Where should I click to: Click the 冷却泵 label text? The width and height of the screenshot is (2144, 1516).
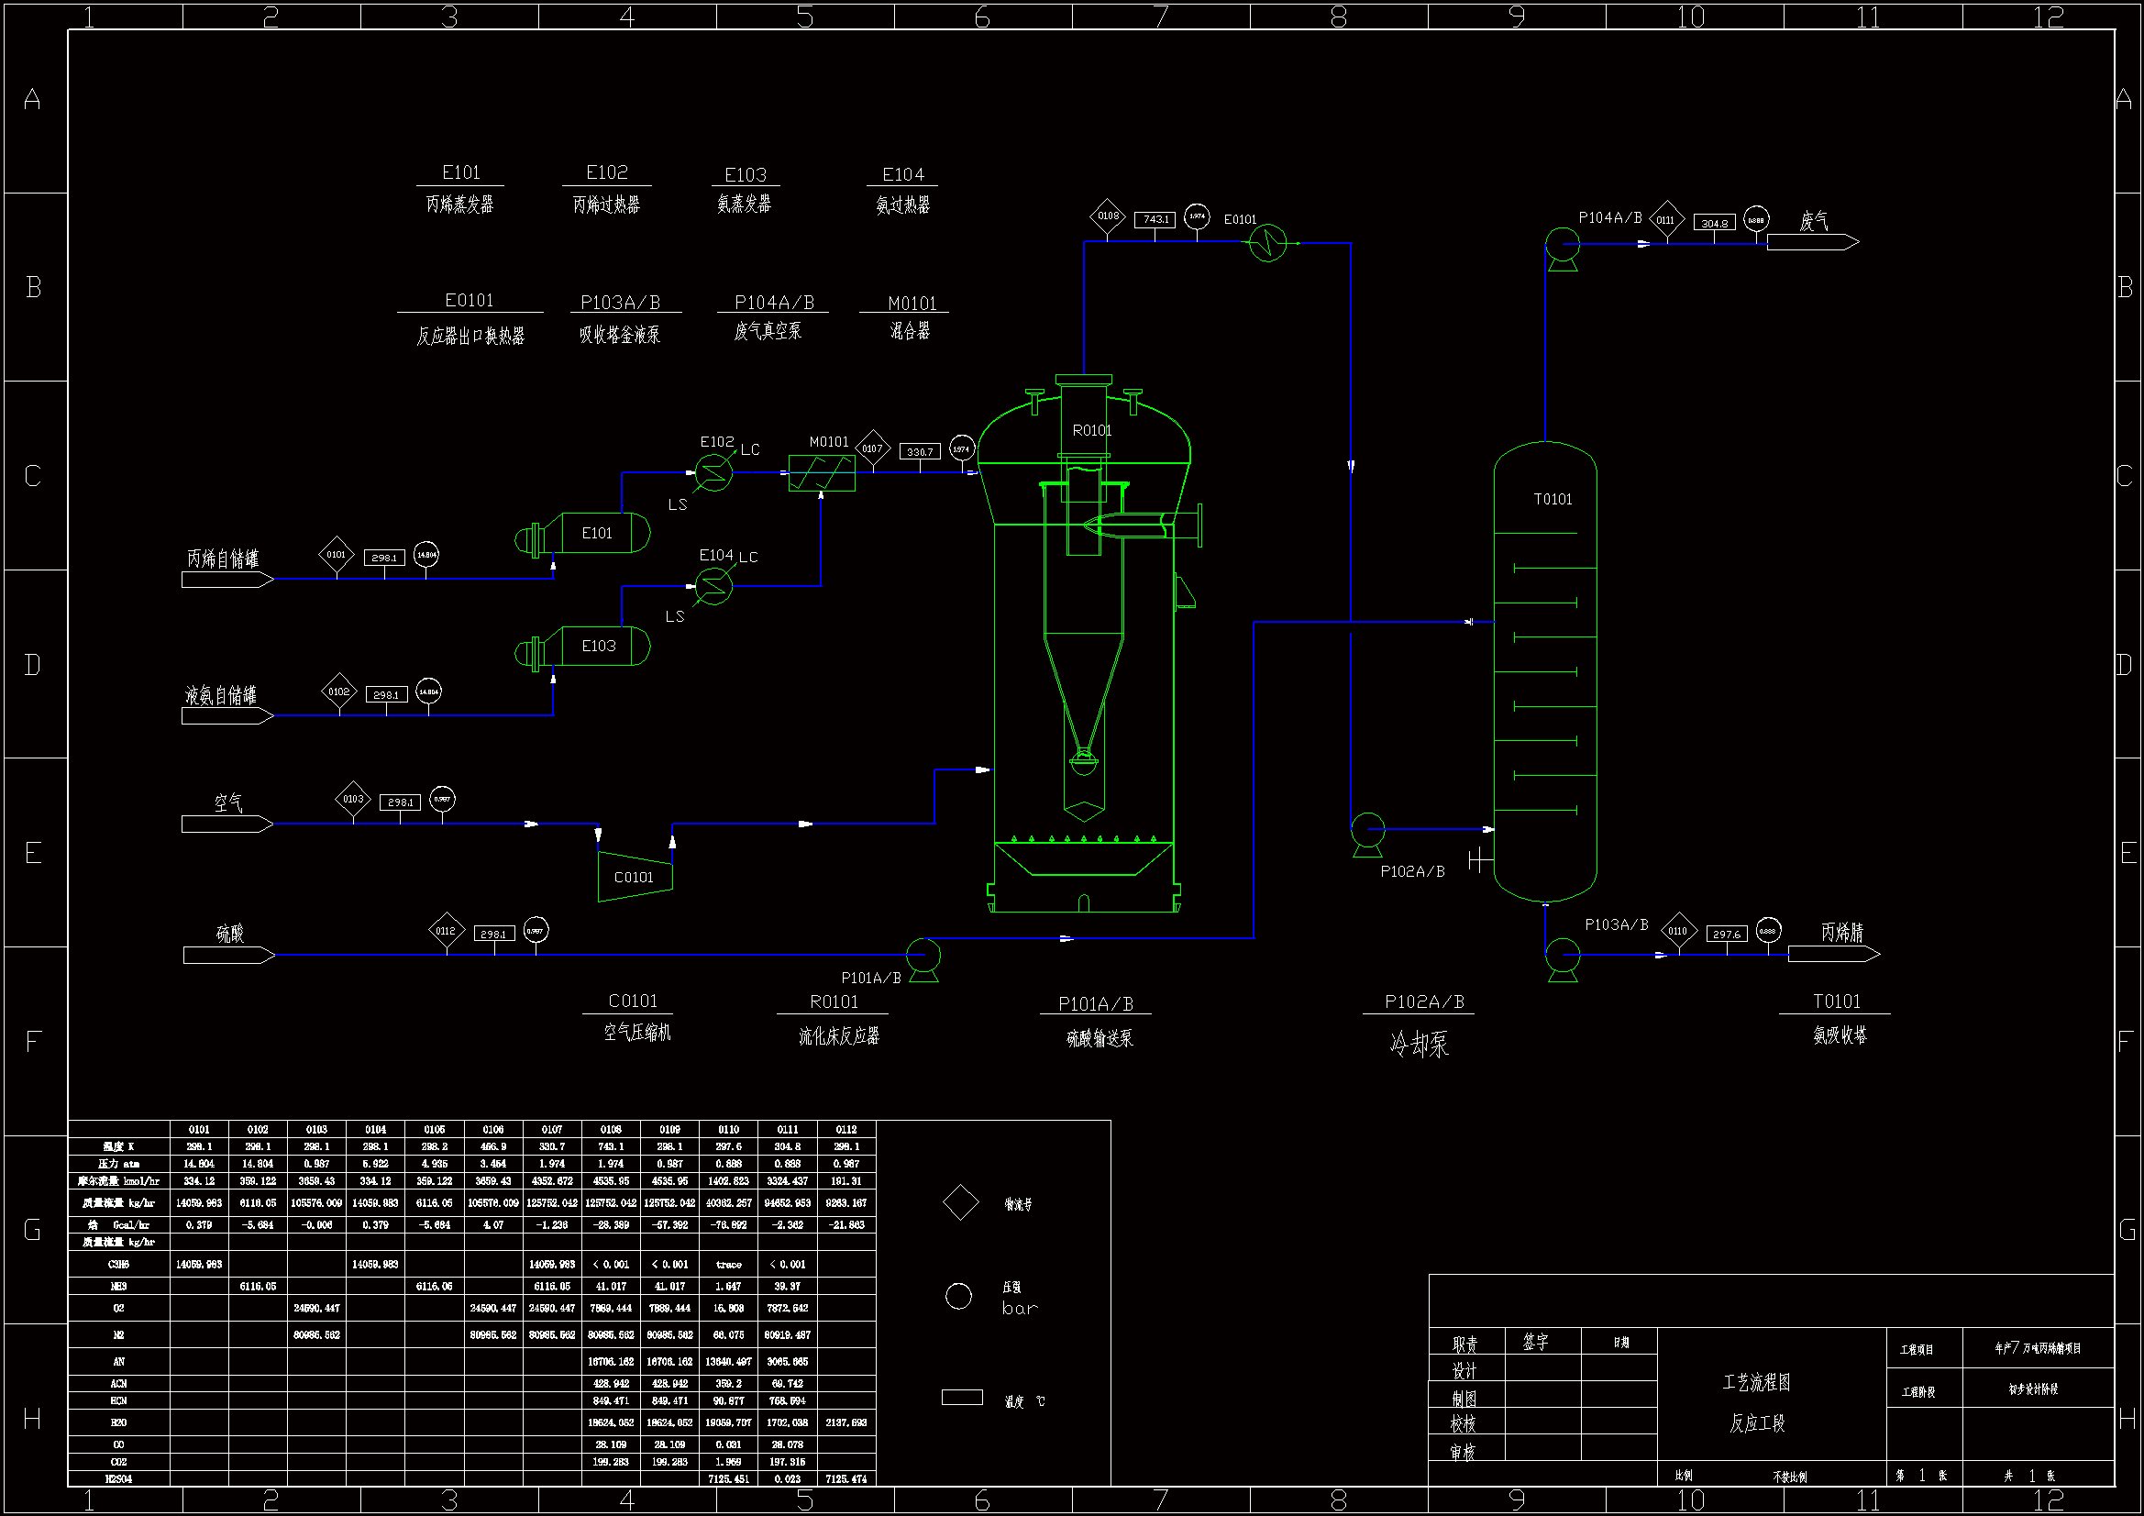click(1419, 1044)
